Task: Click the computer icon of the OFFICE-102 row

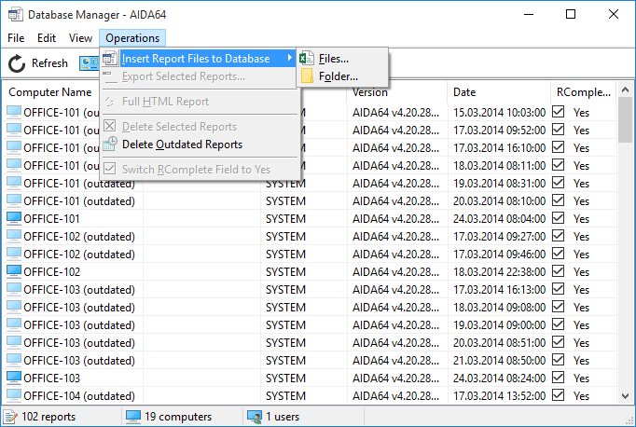Action: pyautogui.click(x=14, y=272)
